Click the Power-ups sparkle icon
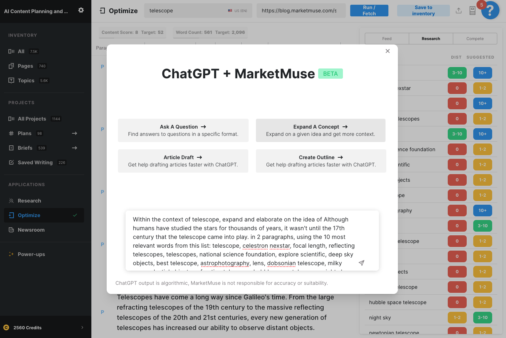The width and height of the screenshot is (506, 338). [11, 254]
